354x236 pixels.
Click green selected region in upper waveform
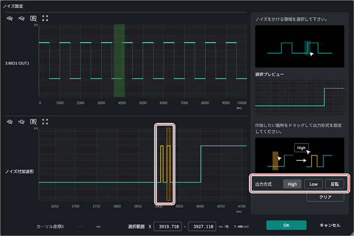119,60
